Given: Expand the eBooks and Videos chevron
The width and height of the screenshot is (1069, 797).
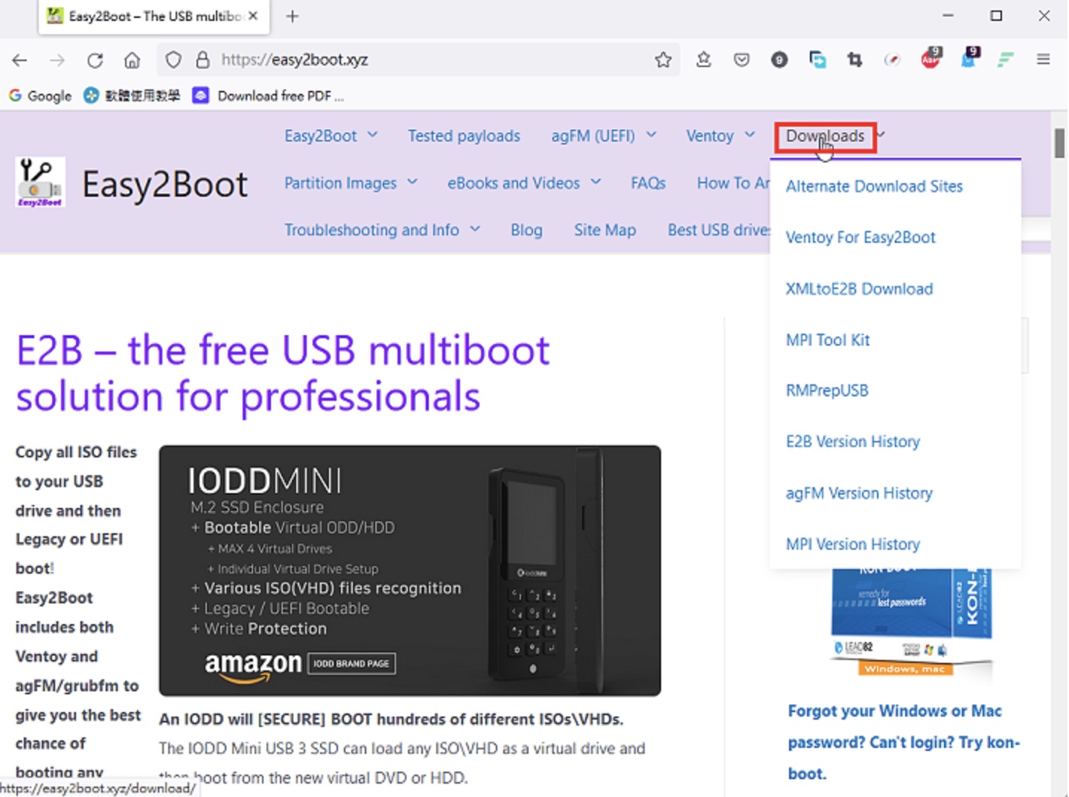Looking at the screenshot, I should coord(596,182).
